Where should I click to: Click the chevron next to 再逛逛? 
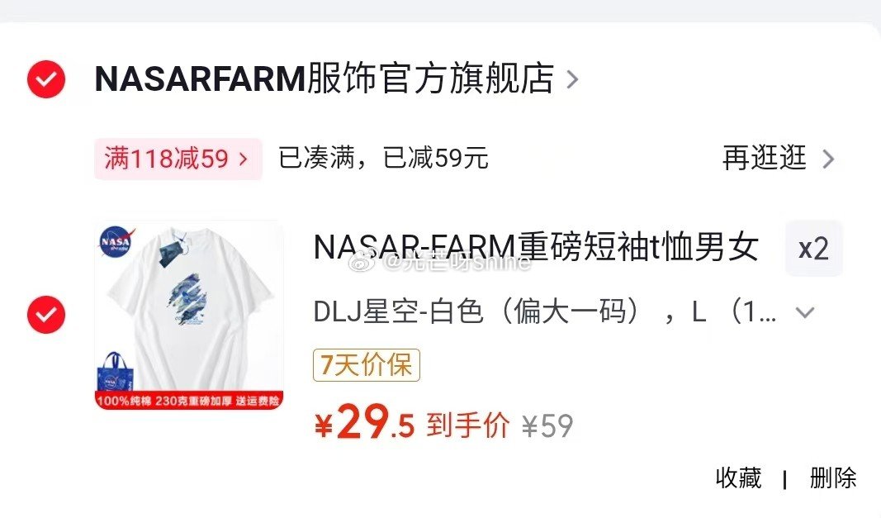pyautogui.click(x=828, y=159)
